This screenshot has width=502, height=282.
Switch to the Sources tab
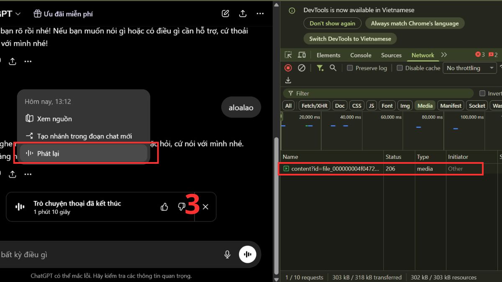391,55
